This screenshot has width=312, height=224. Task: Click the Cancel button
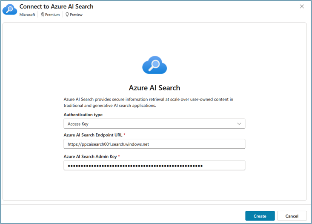(292, 216)
